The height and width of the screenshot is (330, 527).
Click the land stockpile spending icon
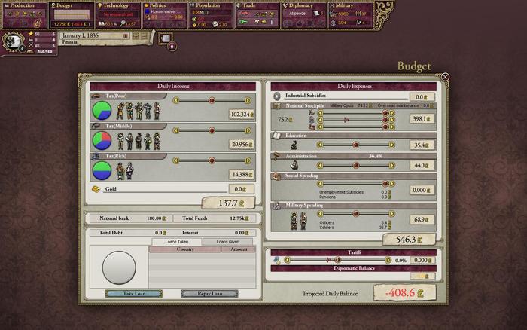312,112
